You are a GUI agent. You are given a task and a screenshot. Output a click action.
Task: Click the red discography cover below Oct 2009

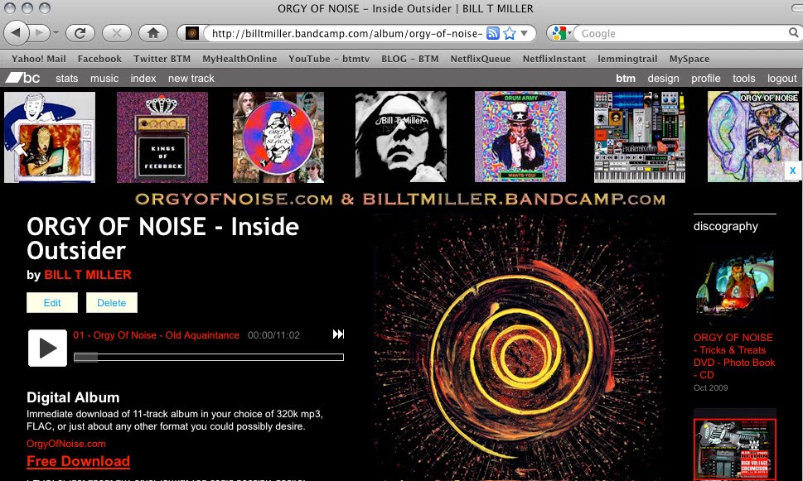735,445
